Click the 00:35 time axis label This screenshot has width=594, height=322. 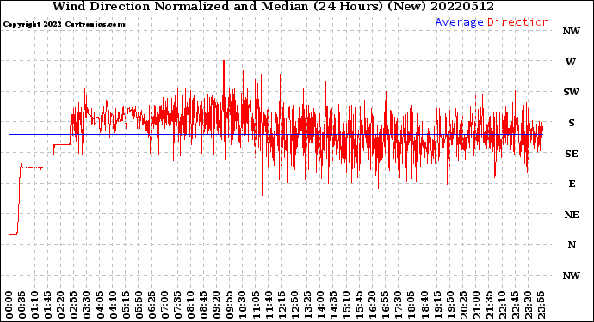pyautogui.click(x=22, y=305)
